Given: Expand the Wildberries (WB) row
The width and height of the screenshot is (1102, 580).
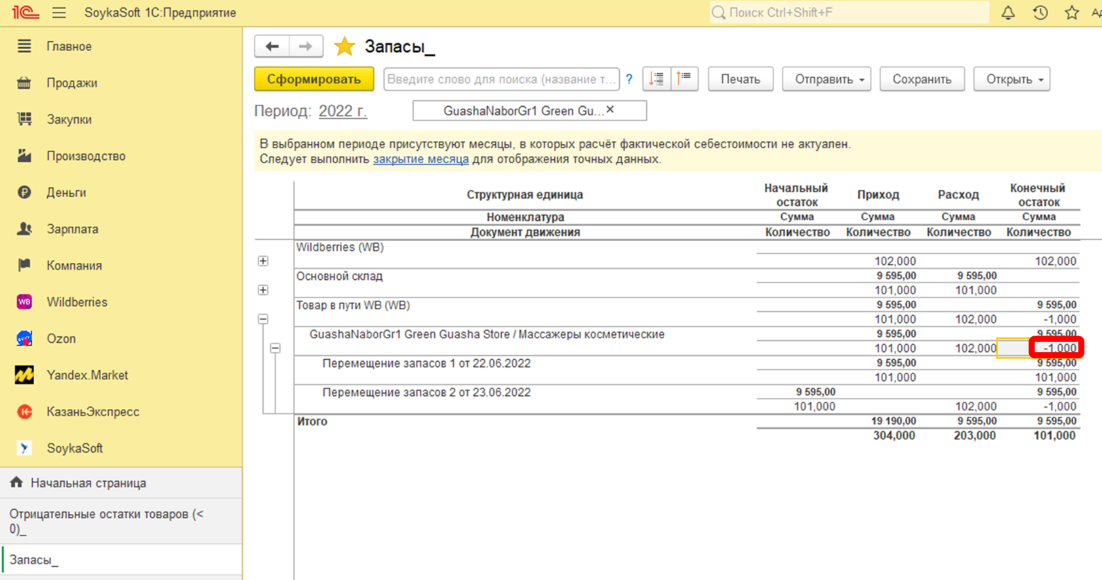Looking at the screenshot, I should point(263,261).
